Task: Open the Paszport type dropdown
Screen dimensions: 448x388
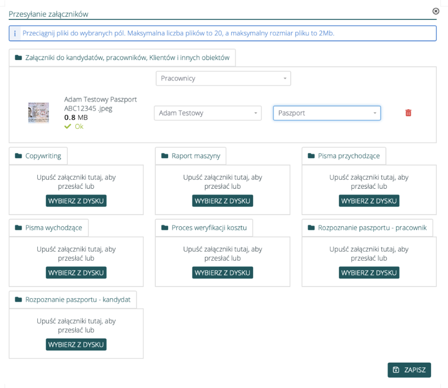Action: [x=327, y=113]
